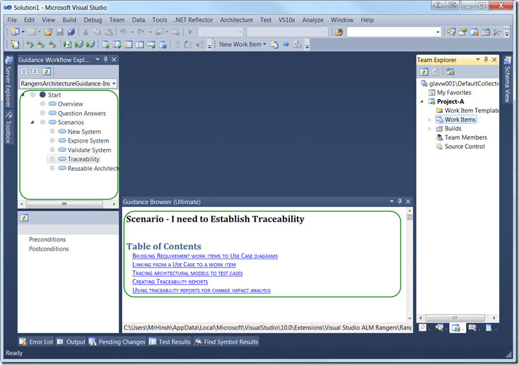Pin the Team Explorer panel
Viewport: 519px width, 365px height.
(485, 59)
